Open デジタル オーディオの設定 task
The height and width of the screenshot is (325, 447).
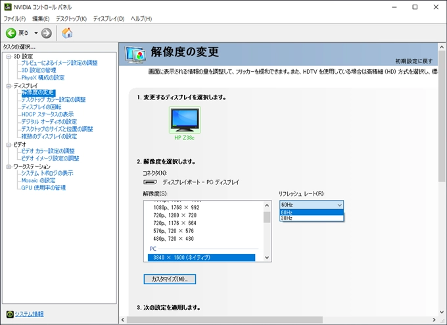tap(49, 122)
